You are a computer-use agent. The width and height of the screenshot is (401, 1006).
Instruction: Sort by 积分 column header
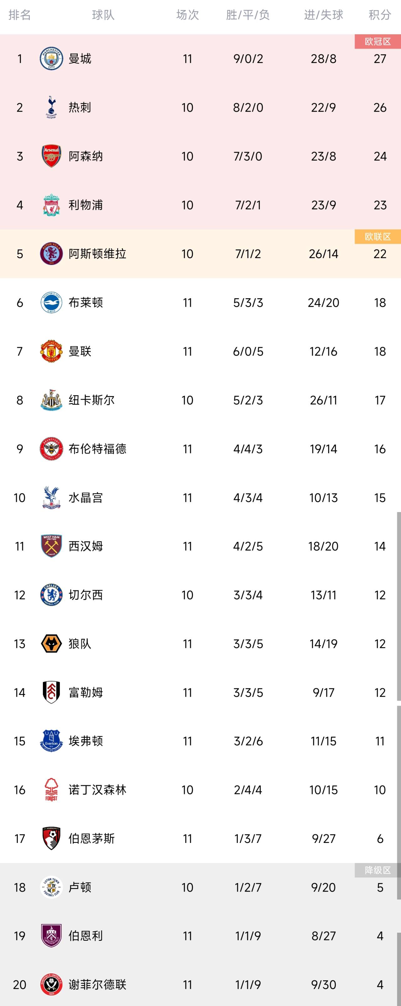coord(380,15)
